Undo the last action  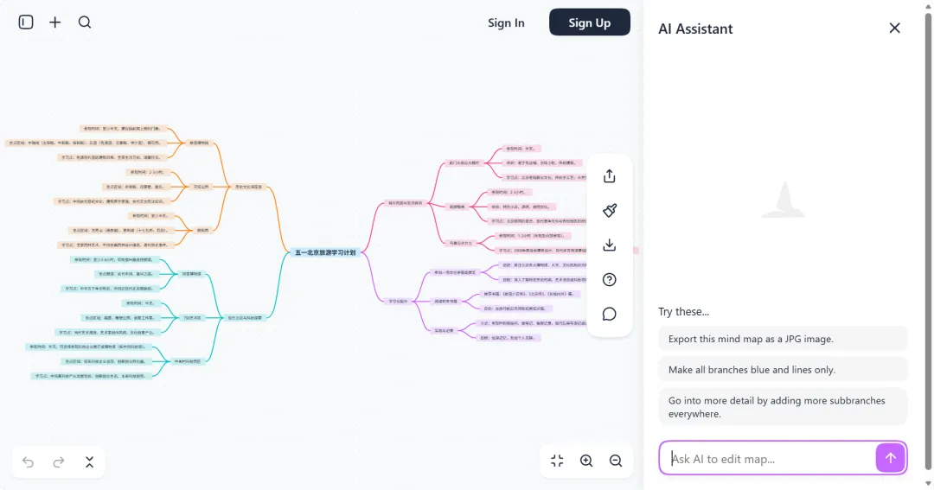coord(28,462)
